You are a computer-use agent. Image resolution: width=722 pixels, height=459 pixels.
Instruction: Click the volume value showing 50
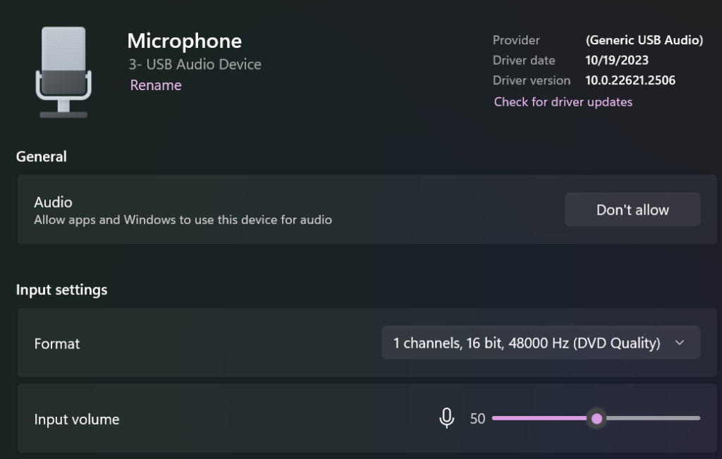coord(477,418)
